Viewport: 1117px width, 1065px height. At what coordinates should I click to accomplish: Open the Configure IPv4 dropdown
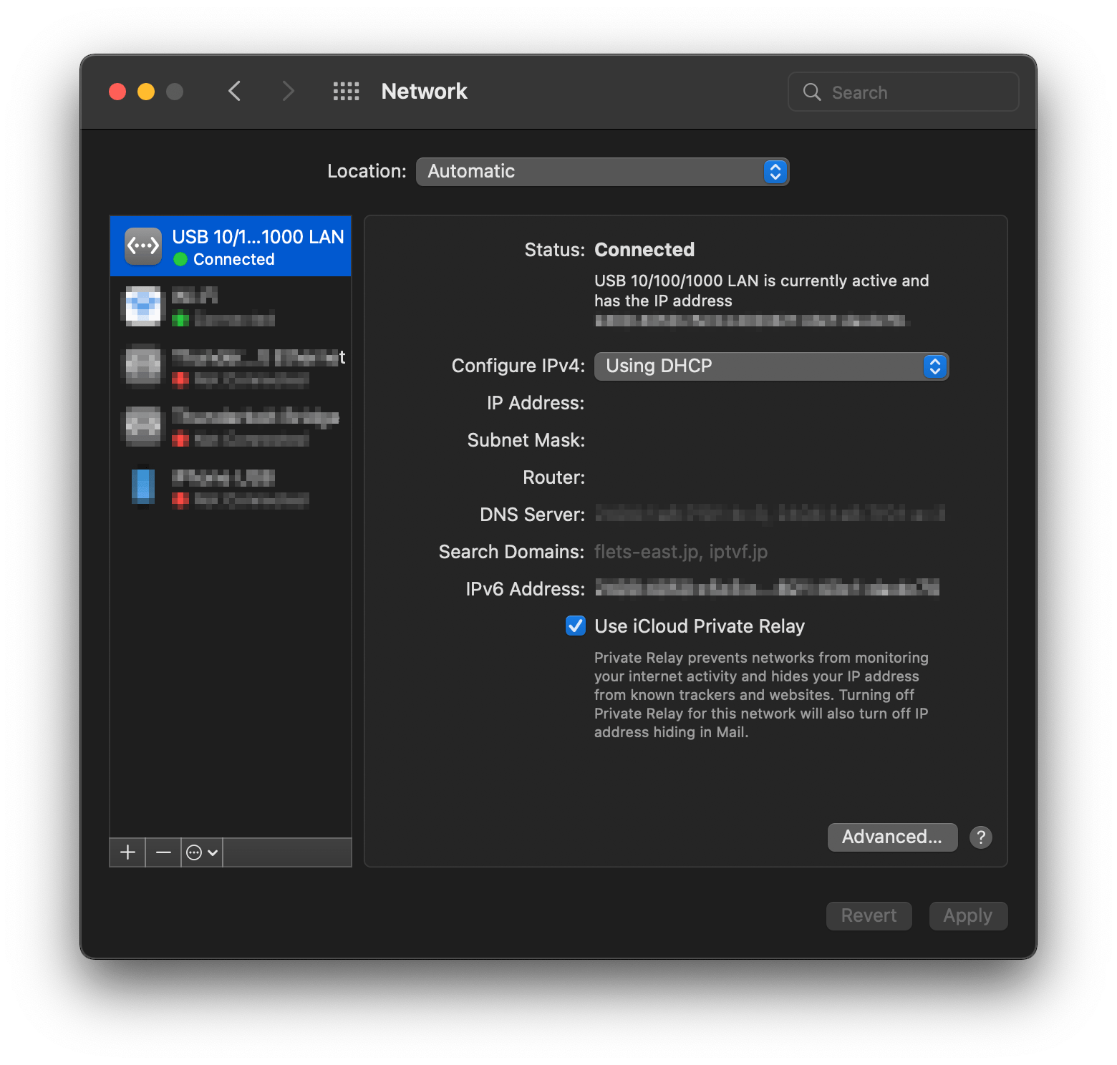771,366
